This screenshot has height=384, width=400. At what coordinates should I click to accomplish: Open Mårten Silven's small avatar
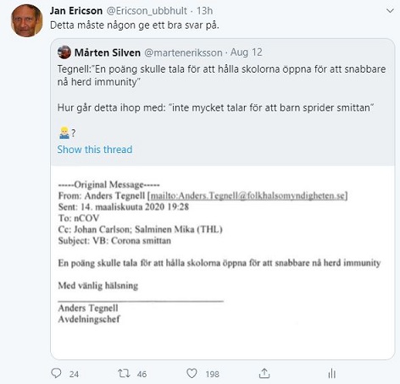click(64, 52)
